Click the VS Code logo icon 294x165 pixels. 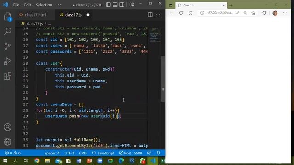[6, 5]
